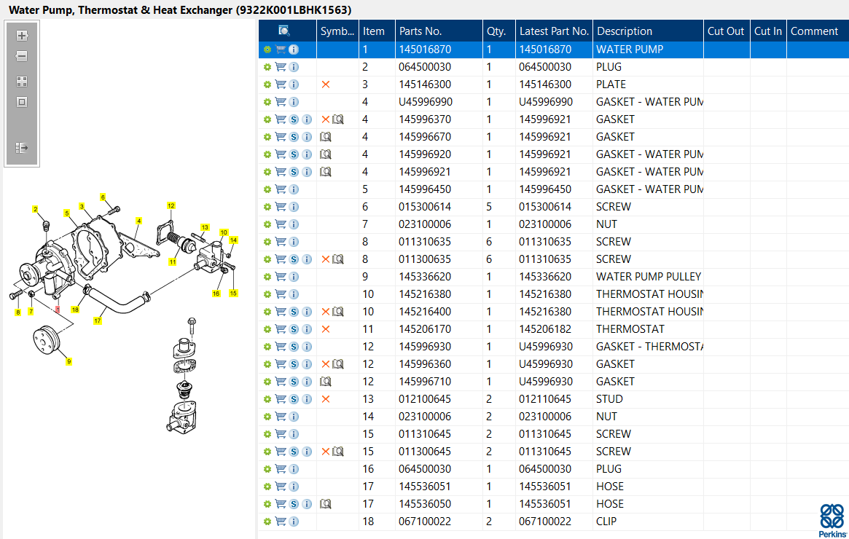Screen dimensions: 849x539
Task: Click parts number 145216400
Action: click(425, 312)
